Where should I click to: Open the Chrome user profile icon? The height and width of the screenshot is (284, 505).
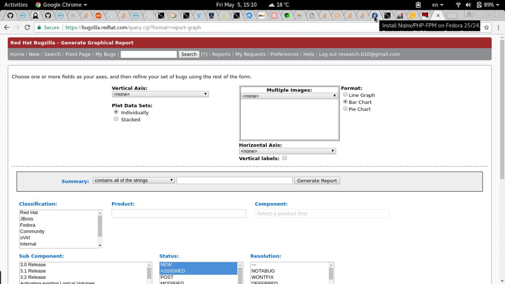(x=469, y=14)
